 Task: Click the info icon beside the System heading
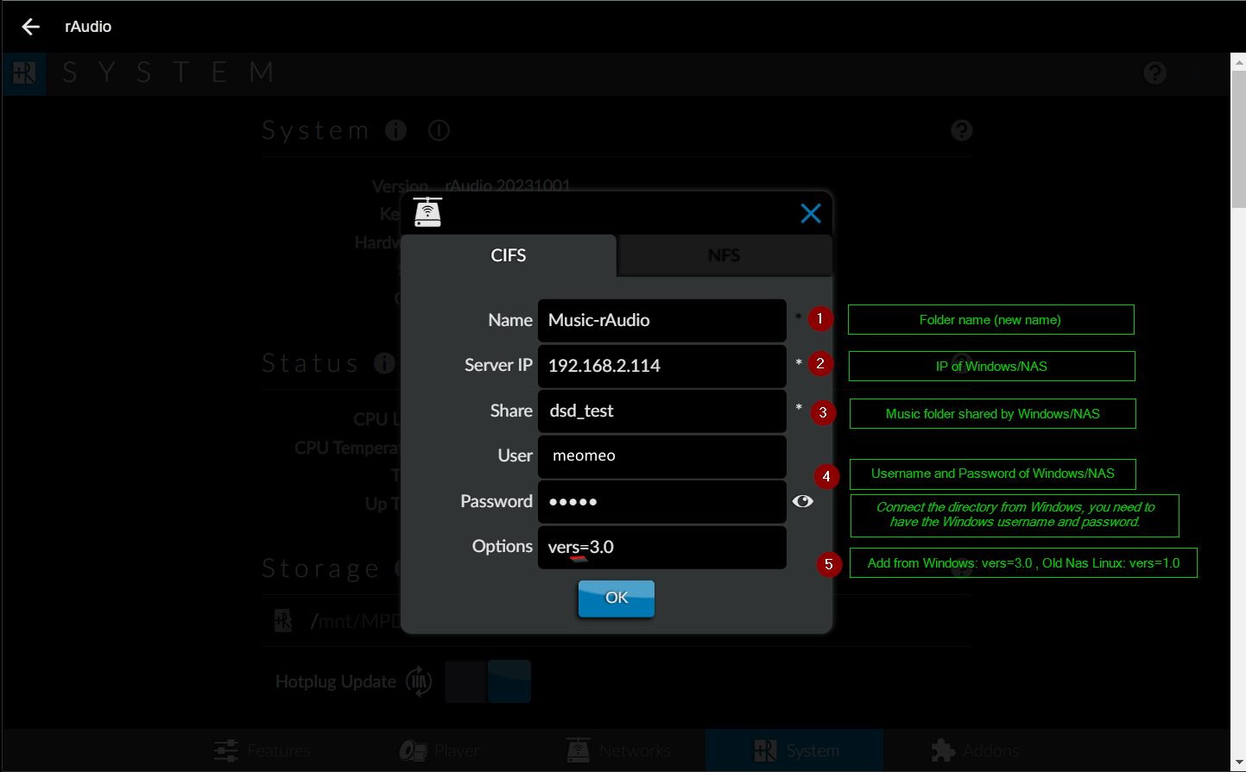[395, 130]
